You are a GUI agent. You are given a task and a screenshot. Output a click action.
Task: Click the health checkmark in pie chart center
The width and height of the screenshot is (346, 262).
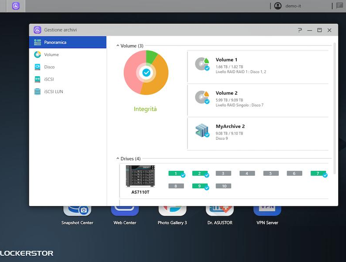click(x=146, y=72)
